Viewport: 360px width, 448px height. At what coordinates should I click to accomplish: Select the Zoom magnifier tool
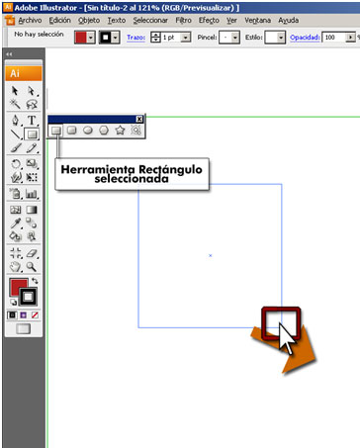(32, 266)
